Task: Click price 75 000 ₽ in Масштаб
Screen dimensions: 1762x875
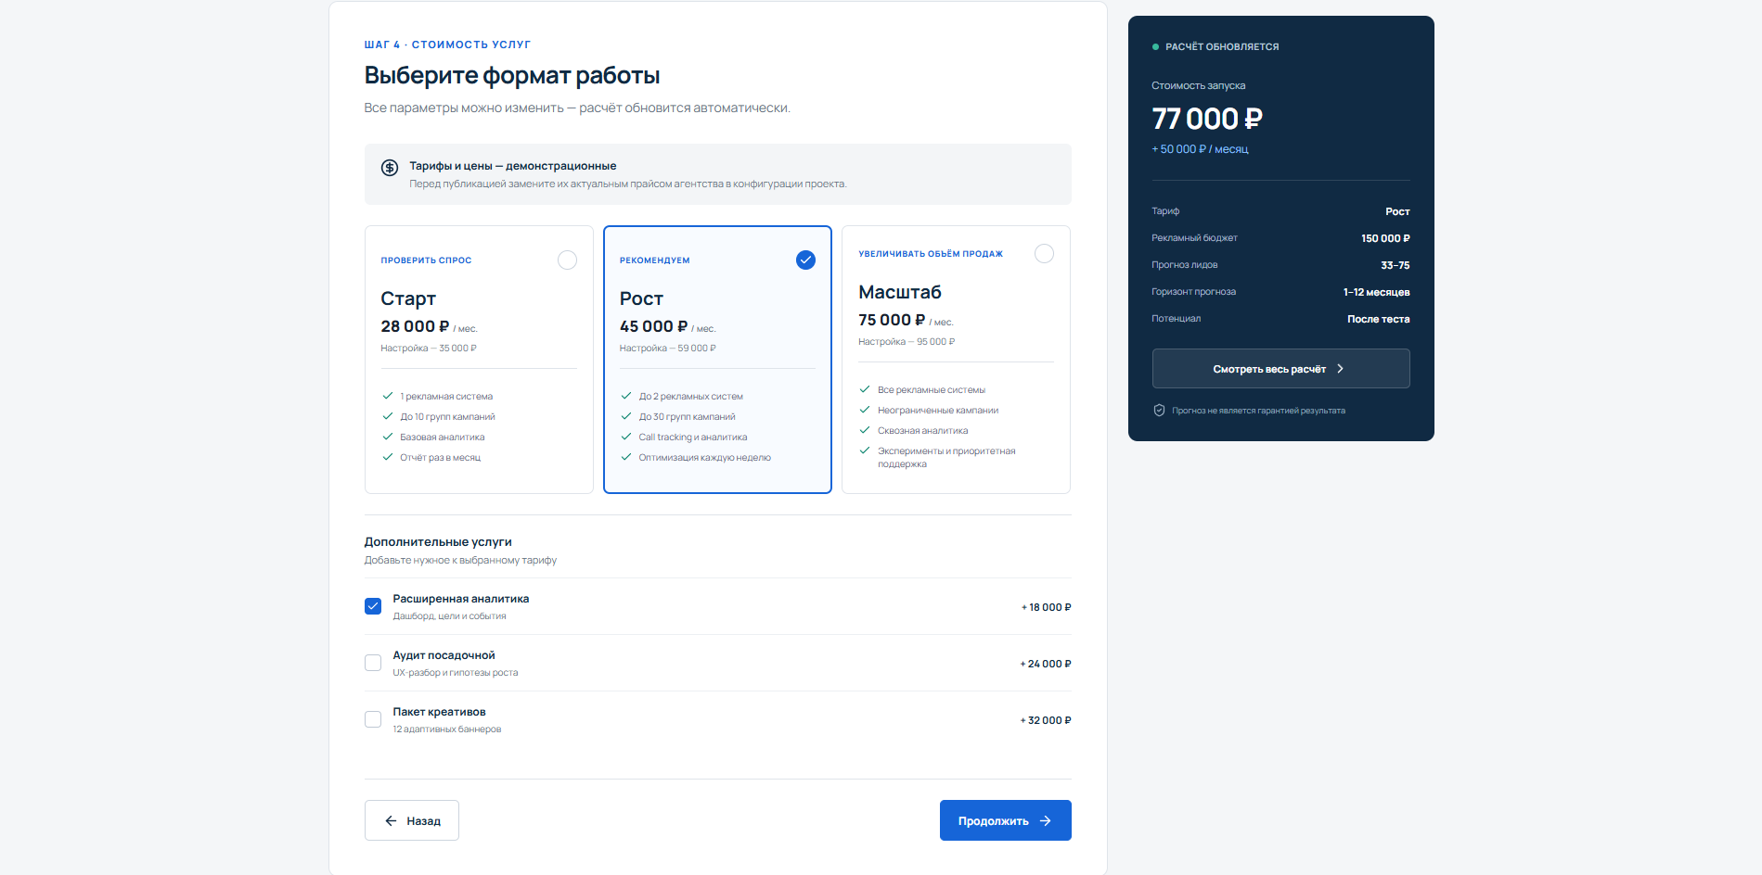Action: [892, 320]
